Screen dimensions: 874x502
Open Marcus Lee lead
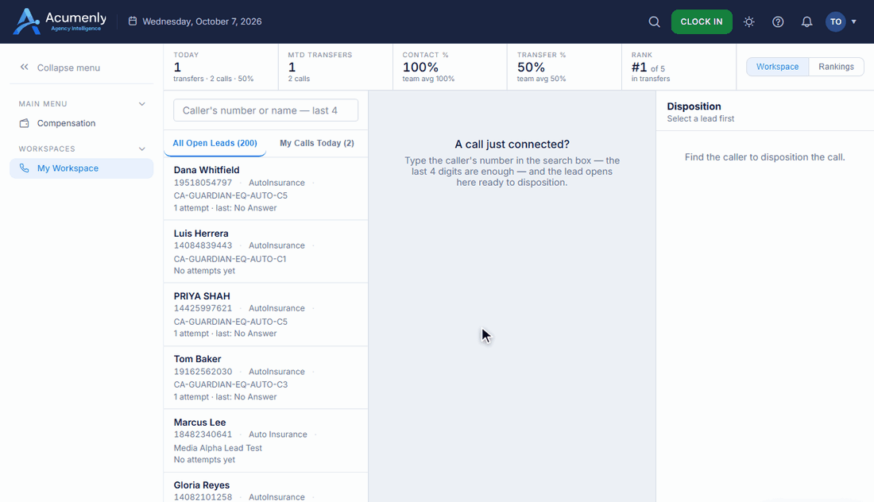coord(266,441)
